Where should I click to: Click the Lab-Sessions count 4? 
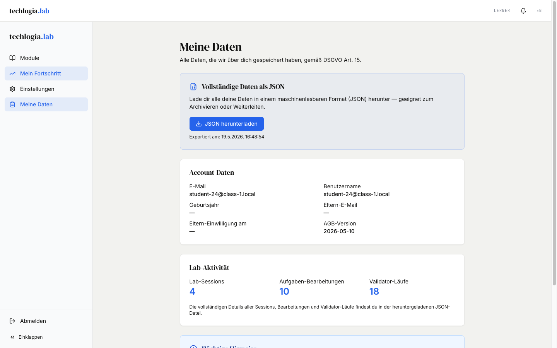[x=192, y=292]
